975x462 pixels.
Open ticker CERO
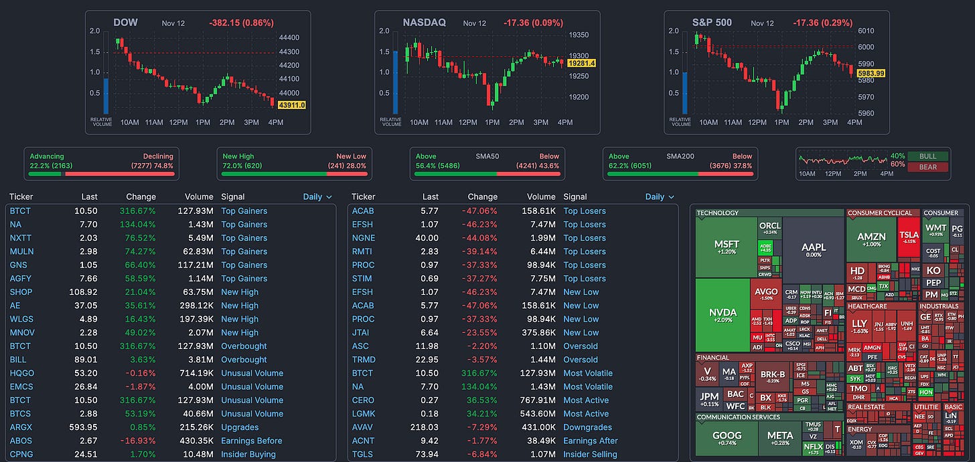click(x=363, y=400)
